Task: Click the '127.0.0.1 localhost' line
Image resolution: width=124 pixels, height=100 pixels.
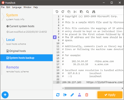Action: click(82, 73)
